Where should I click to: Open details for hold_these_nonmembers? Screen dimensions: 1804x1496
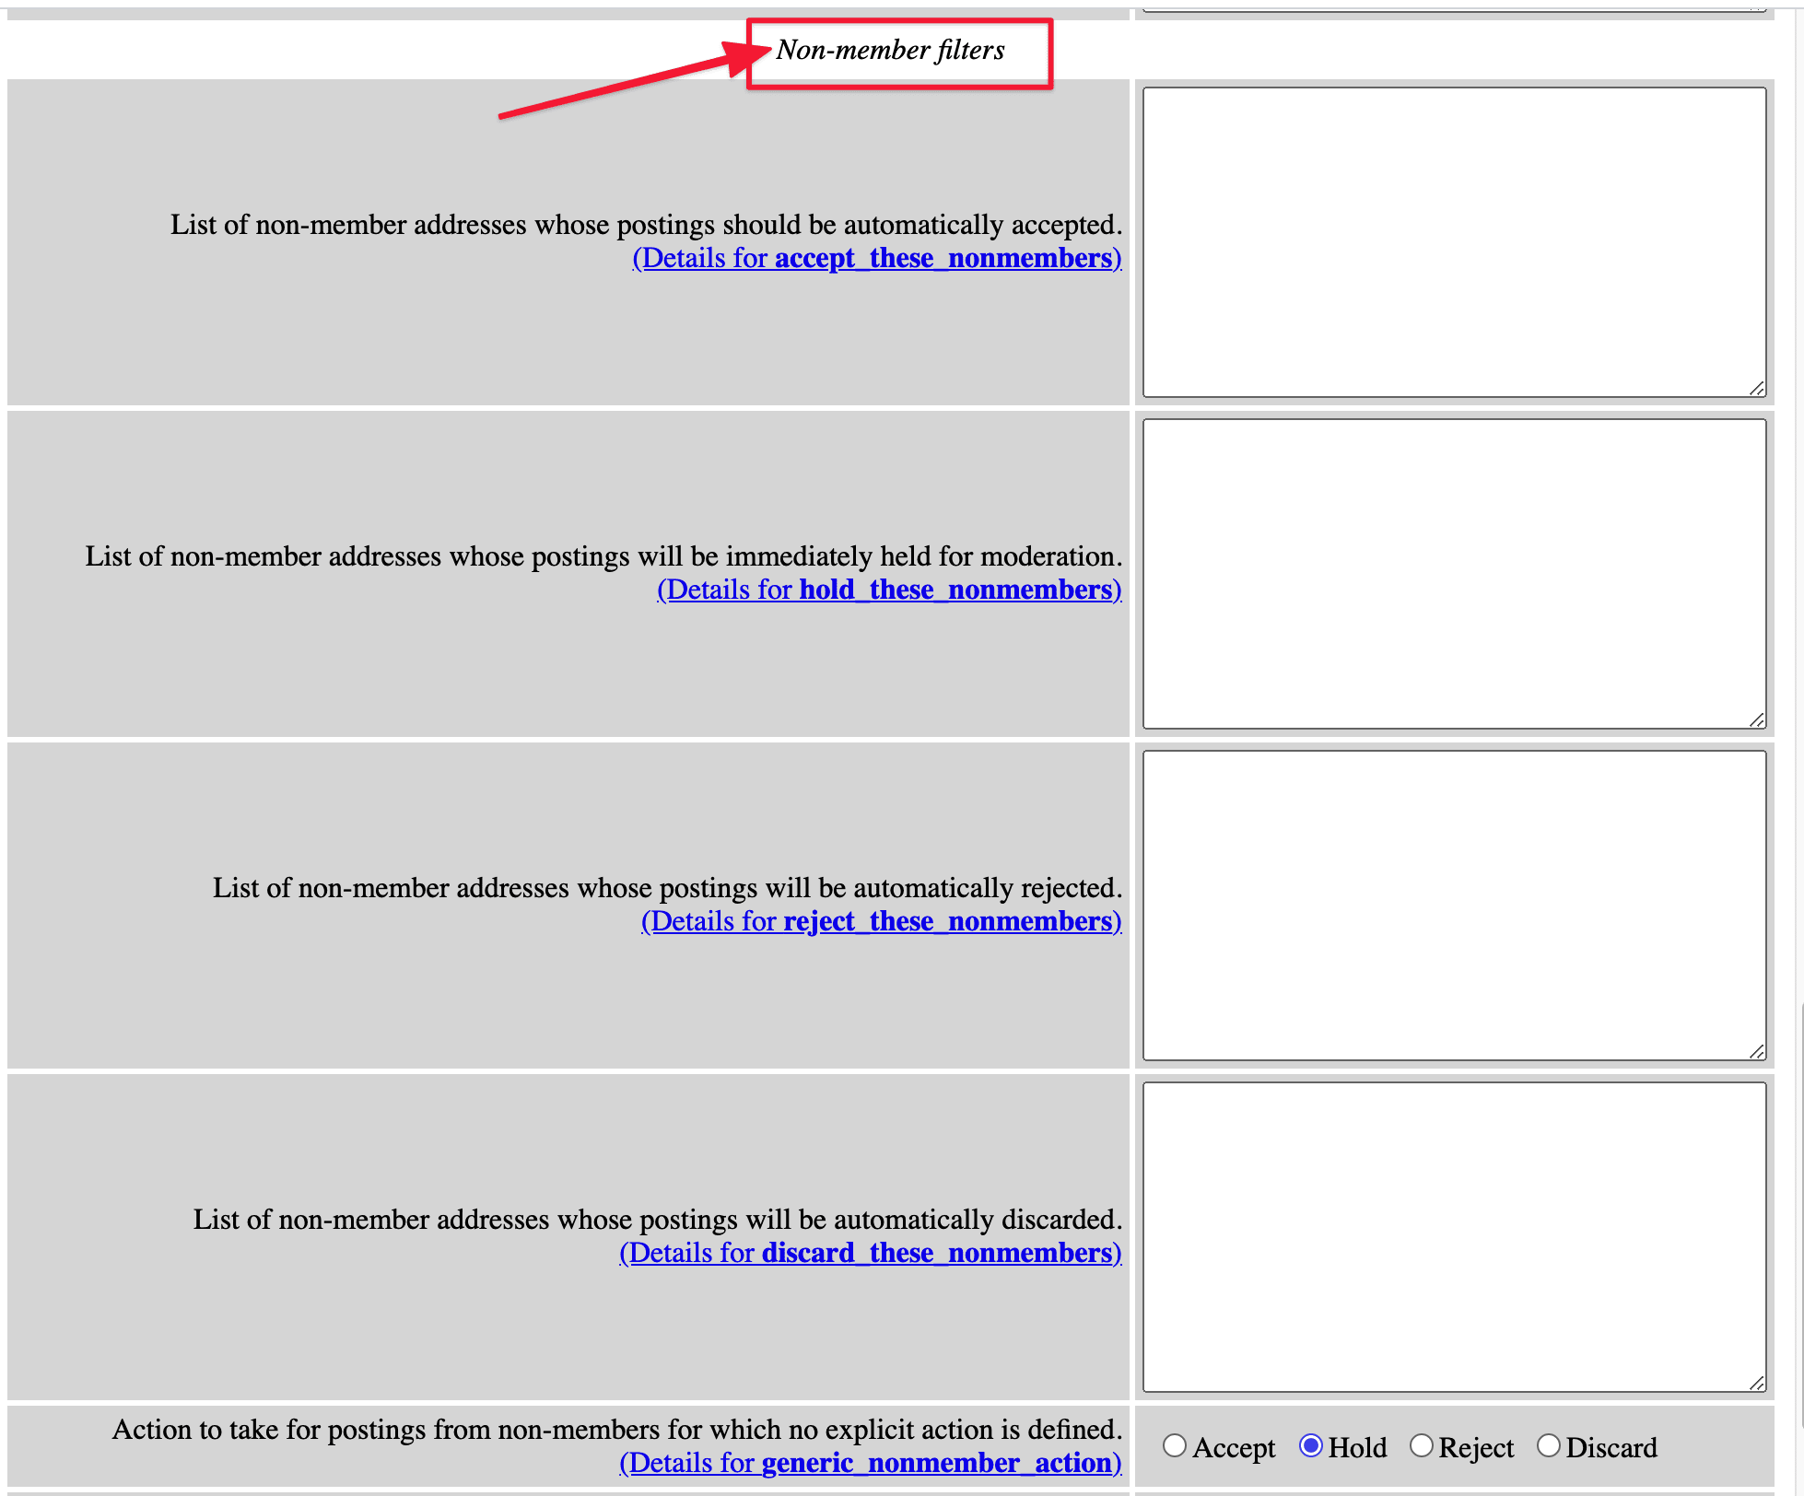point(888,590)
